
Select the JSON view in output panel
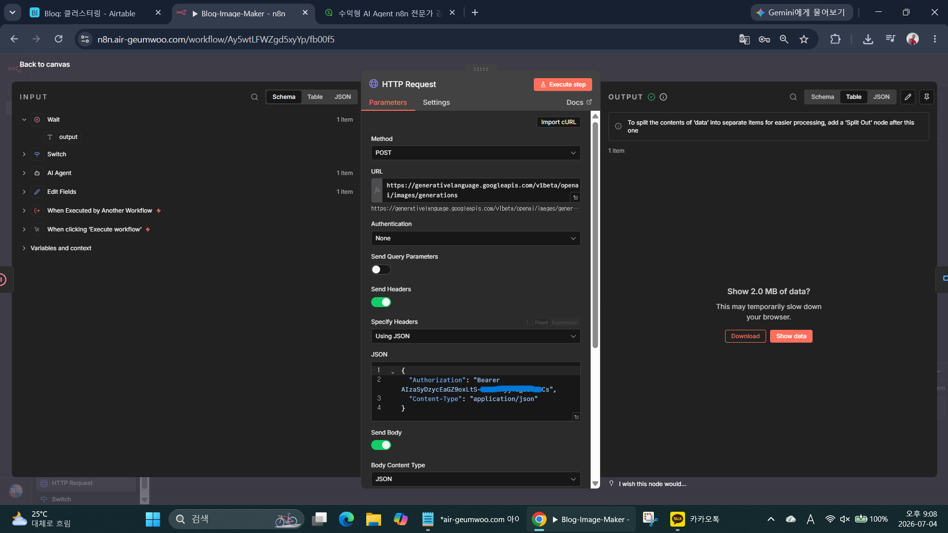coord(881,97)
